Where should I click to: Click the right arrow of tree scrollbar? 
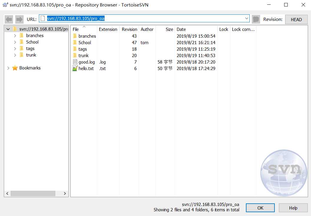coord(65,193)
